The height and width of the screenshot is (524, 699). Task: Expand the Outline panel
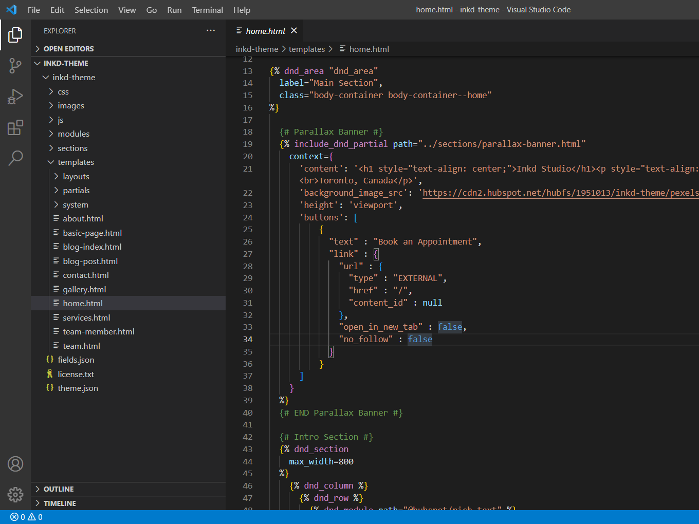tap(128, 489)
